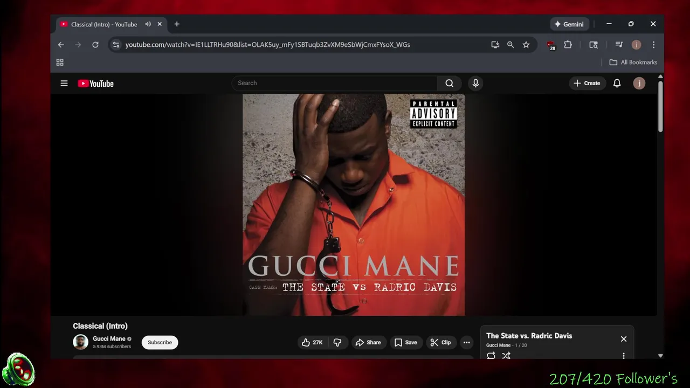
Task: Bookmark this tab with star icon
Action: 526,45
